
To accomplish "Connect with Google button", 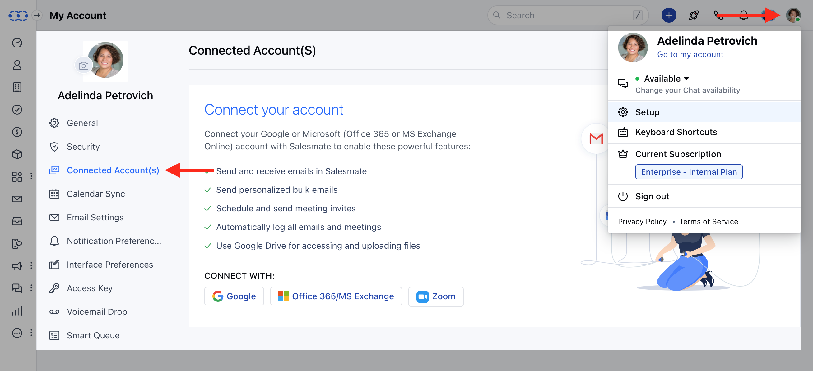I will [x=234, y=296].
